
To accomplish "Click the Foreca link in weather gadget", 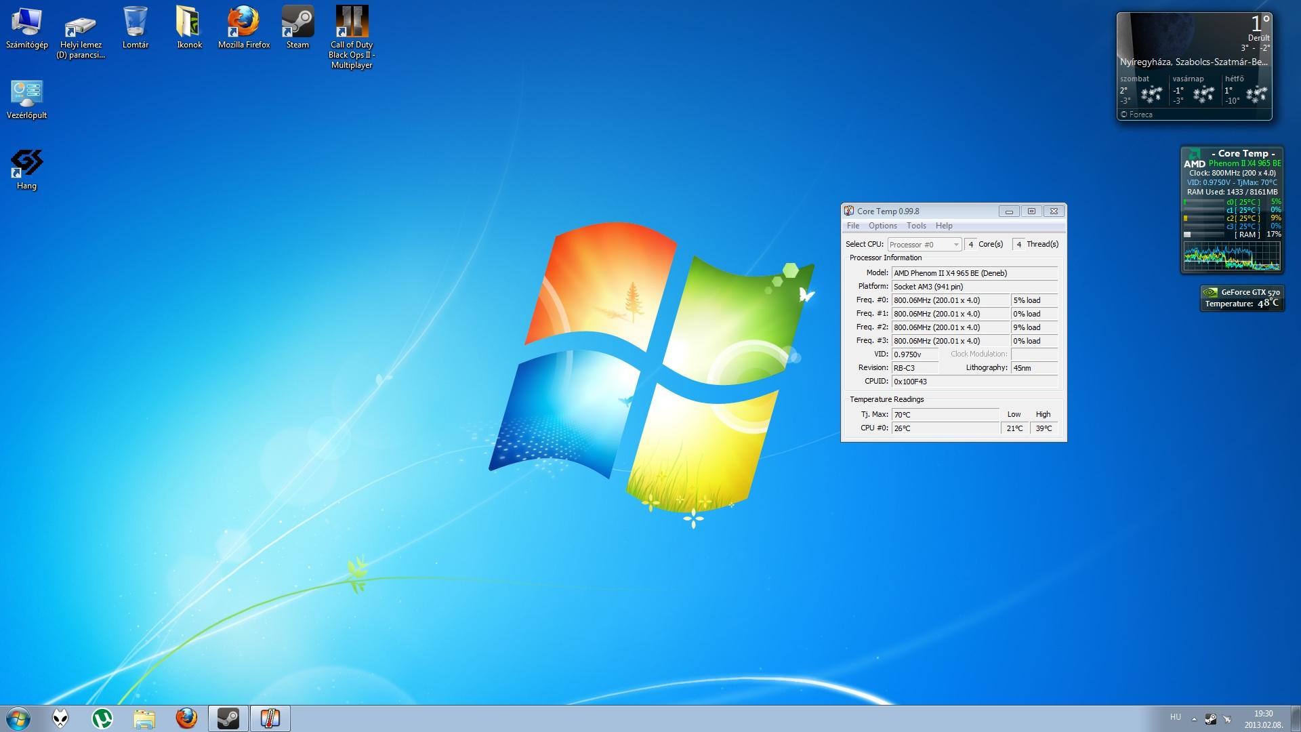I will pos(1136,115).
